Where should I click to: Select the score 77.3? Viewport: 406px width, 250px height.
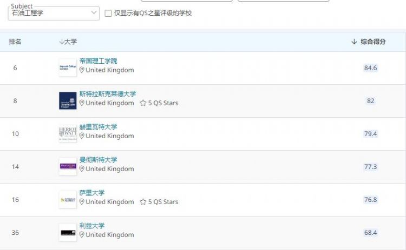tap(370, 167)
